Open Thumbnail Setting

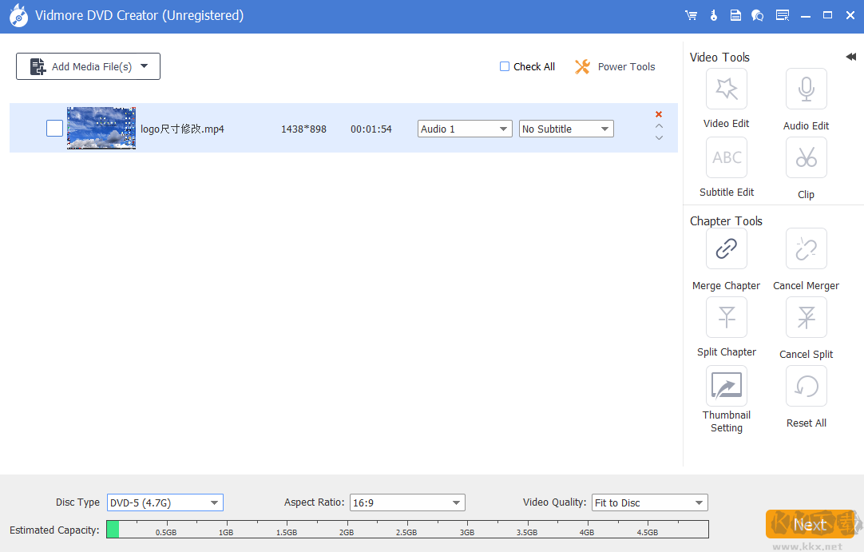pyautogui.click(x=726, y=386)
